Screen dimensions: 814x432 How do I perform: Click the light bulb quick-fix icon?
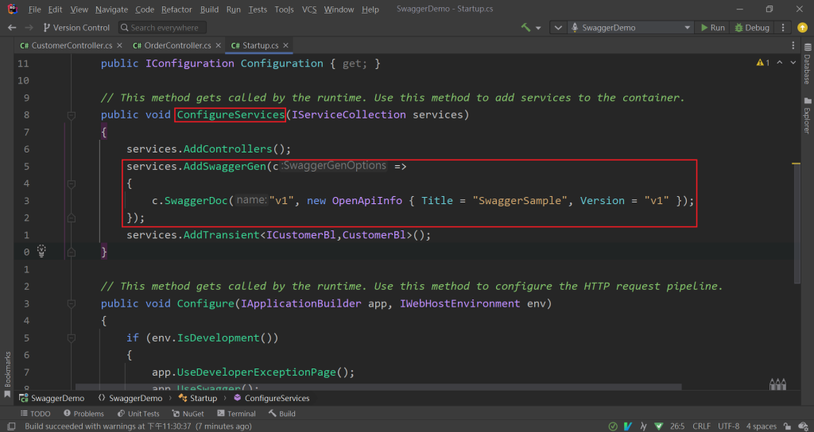point(41,252)
